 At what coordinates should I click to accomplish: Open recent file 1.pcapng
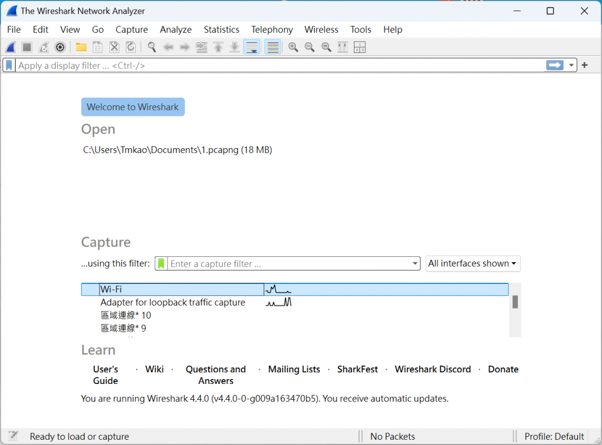178,150
